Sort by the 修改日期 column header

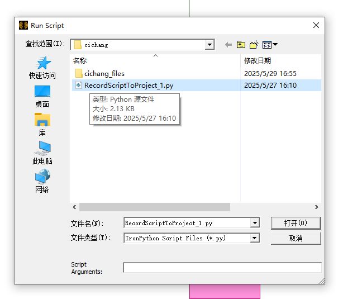click(281, 60)
